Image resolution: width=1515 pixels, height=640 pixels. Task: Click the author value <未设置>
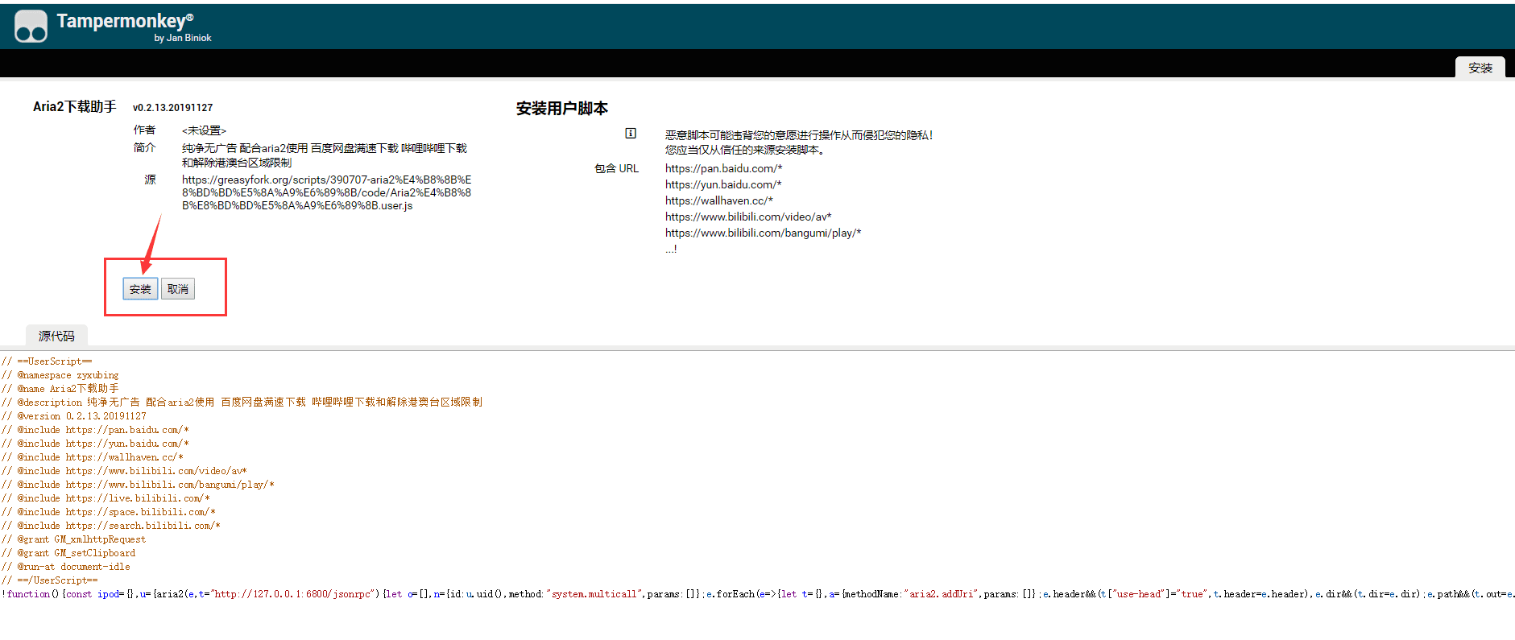coord(204,130)
